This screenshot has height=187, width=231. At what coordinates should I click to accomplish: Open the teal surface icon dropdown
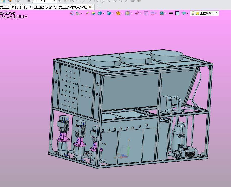pos(187,13)
